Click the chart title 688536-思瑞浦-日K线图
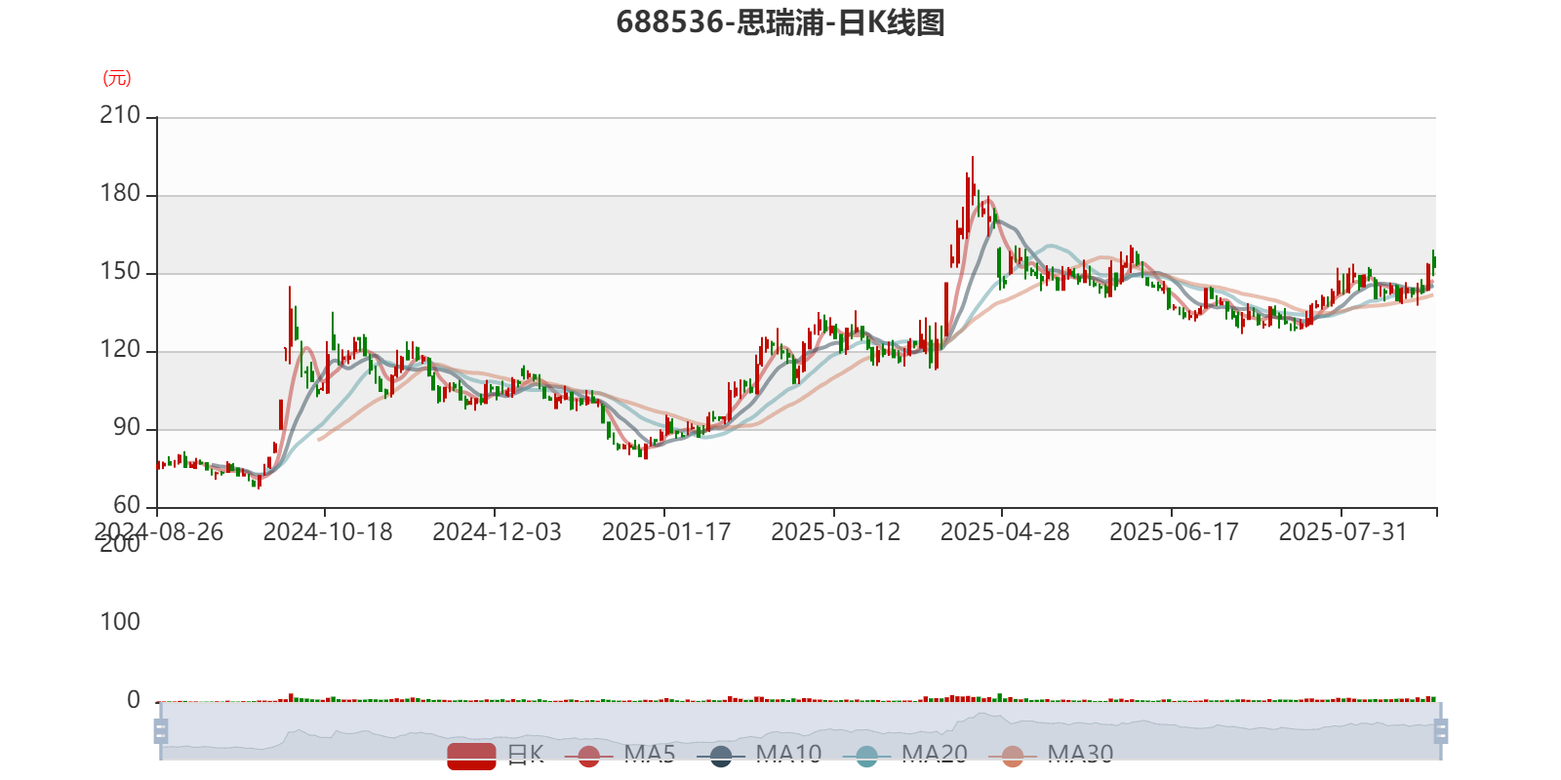This screenshot has height=780, width=1561. tap(780, 21)
